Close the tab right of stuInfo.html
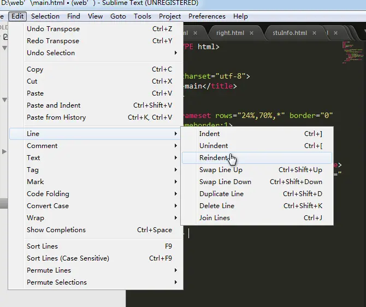The image size is (366, 307). (335, 33)
